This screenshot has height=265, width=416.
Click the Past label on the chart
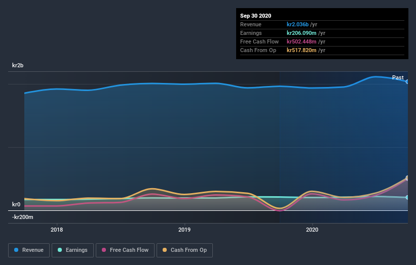[x=398, y=77]
